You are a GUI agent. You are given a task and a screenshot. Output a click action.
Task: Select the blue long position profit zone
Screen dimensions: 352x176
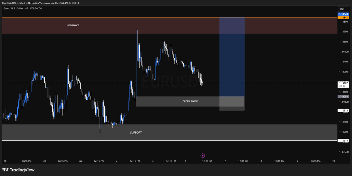tap(232, 57)
